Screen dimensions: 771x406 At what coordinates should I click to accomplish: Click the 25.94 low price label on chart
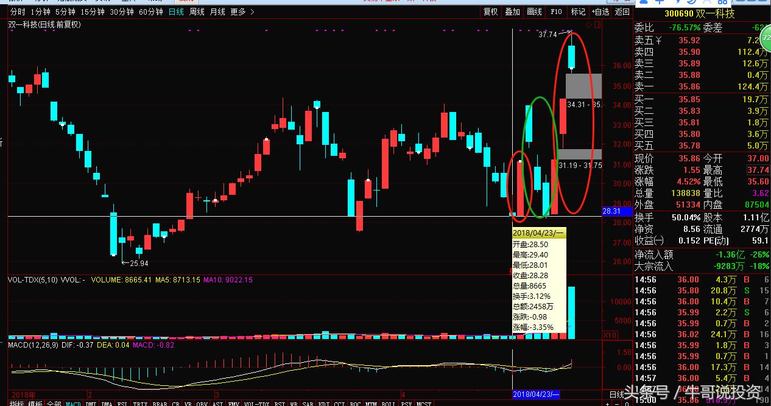(x=140, y=263)
